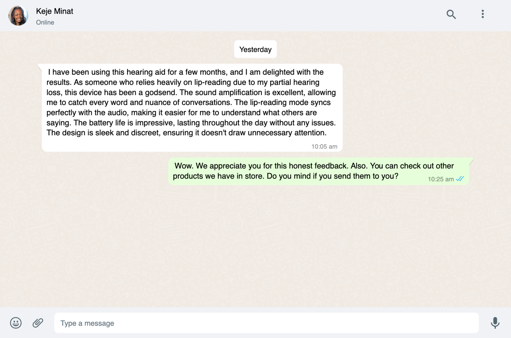Screen dimensions: 511x338
Task: Open the three-dot options menu
Action: [x=482, y=14]
